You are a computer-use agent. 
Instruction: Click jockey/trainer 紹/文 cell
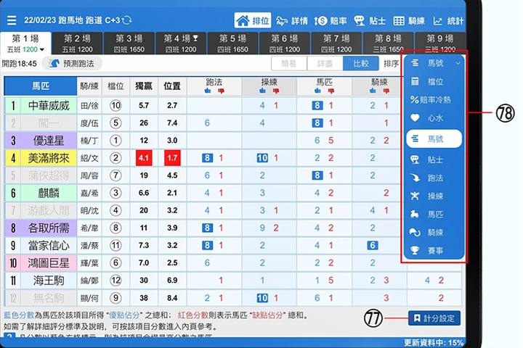coord(89,158)
